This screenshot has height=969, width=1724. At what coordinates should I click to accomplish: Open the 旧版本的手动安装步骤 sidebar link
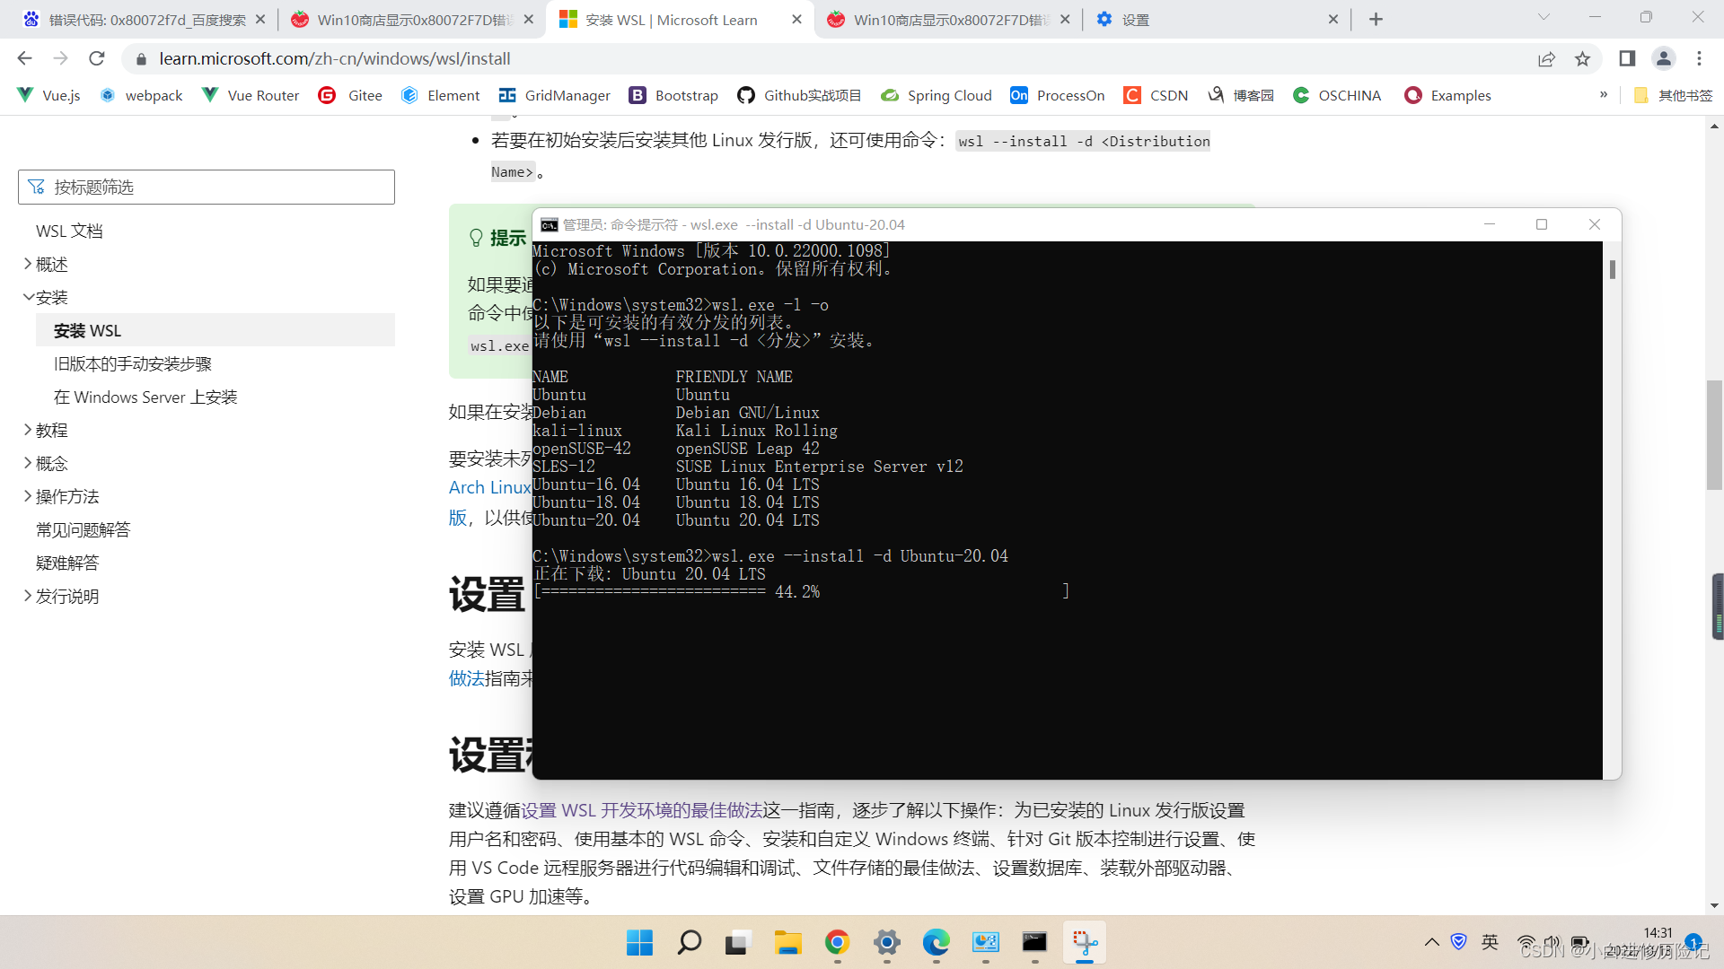click(133, 363)
